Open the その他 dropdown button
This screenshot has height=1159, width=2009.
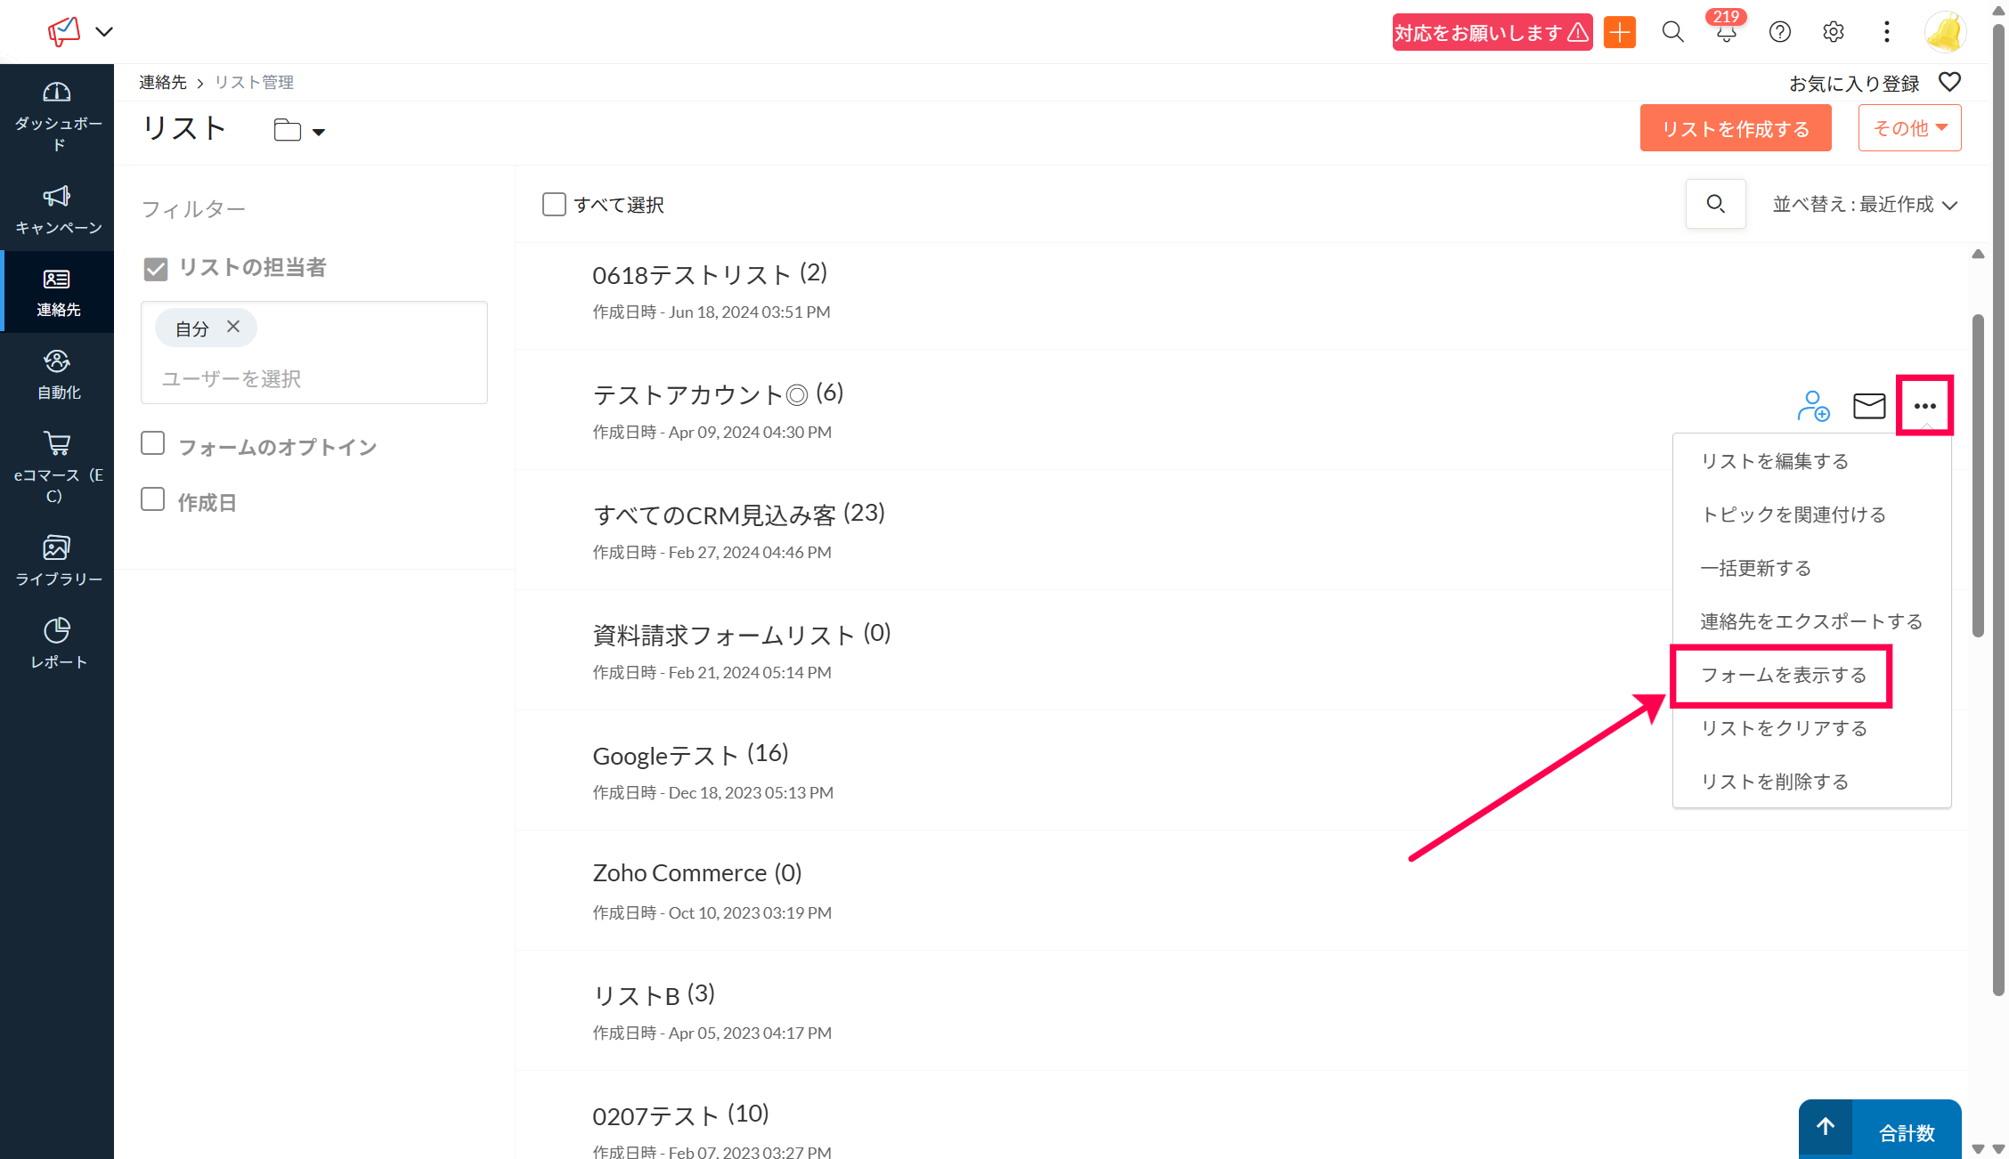click(x=1909, y=128)
